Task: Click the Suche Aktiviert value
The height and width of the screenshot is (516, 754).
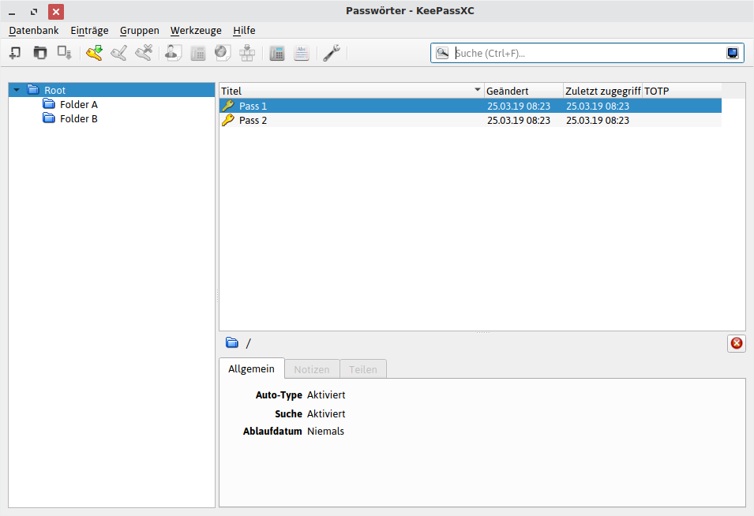Action: pos(326,413)
